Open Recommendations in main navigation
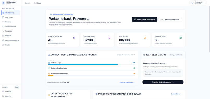Image resolution: width=210 pixels, height=99 pixels. pyautogui.click(x=11, y=40)
